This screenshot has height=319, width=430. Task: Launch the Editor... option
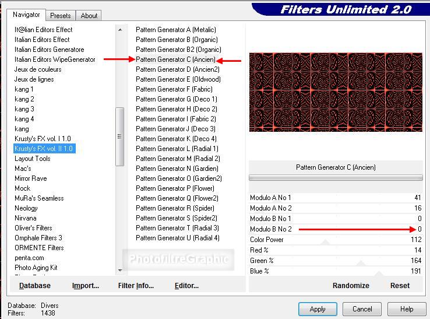pyautogui.click(x=186, y=286)
